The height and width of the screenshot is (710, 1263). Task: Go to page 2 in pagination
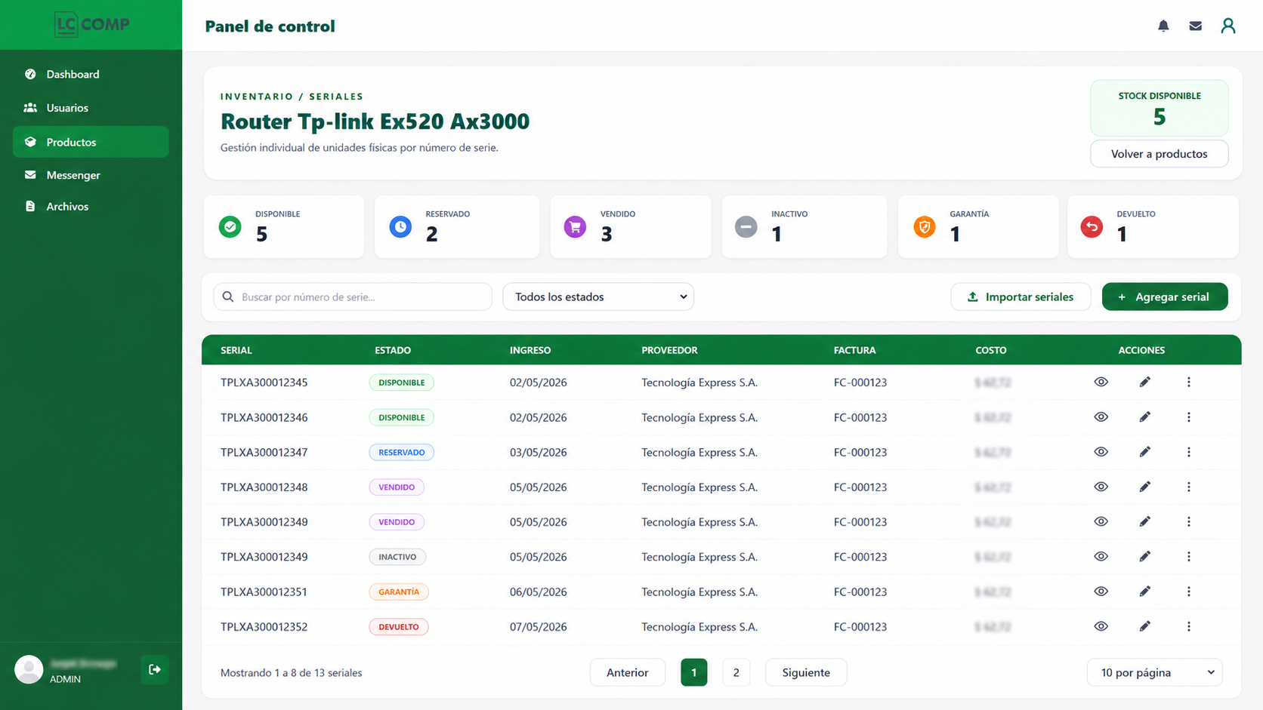click(736, 672)
